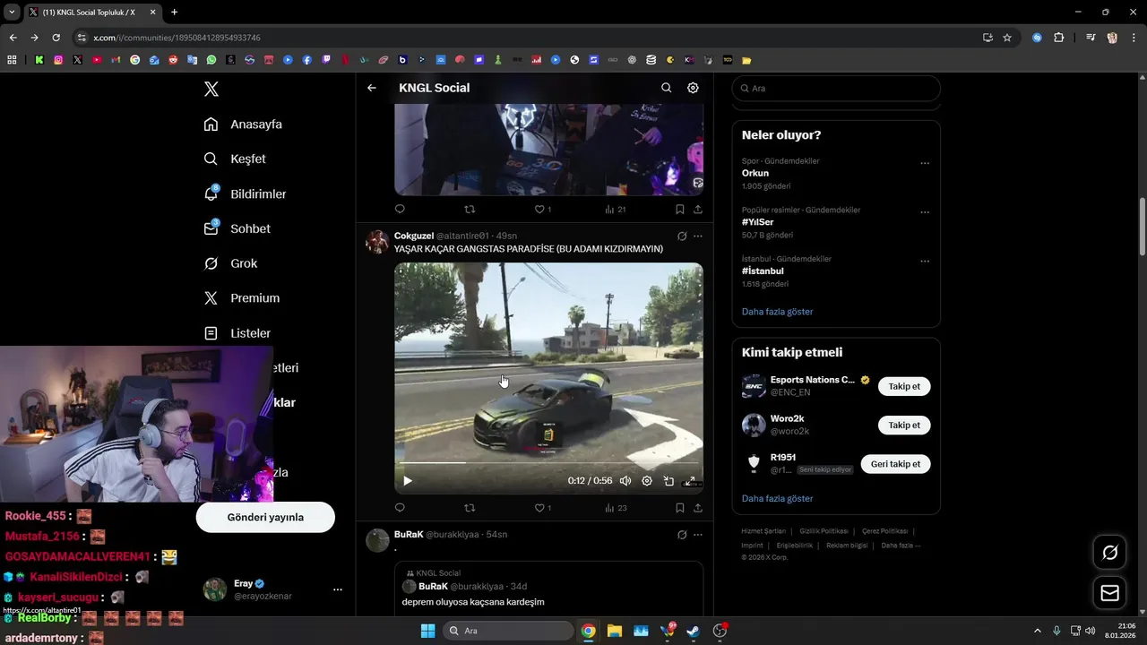Click Gizlilik Politikası footer link

click(x=824, y=531)
